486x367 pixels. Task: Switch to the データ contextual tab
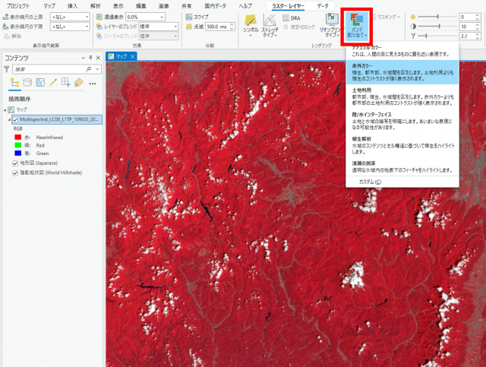coord(323,6)
